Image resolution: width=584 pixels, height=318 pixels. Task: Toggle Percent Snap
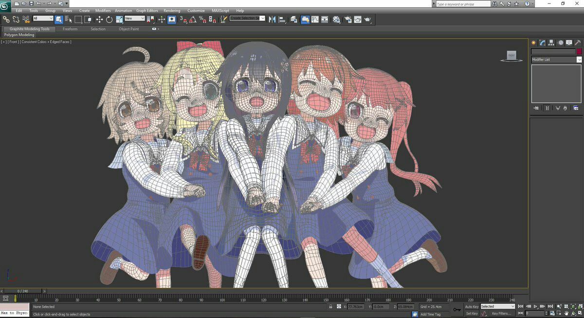203,19
